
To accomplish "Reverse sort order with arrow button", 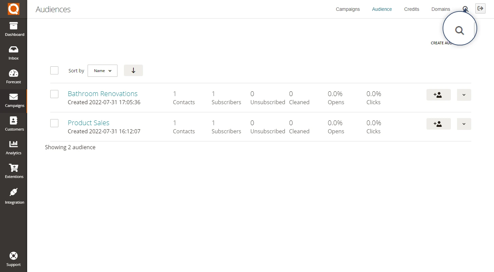I will point(133,70).
